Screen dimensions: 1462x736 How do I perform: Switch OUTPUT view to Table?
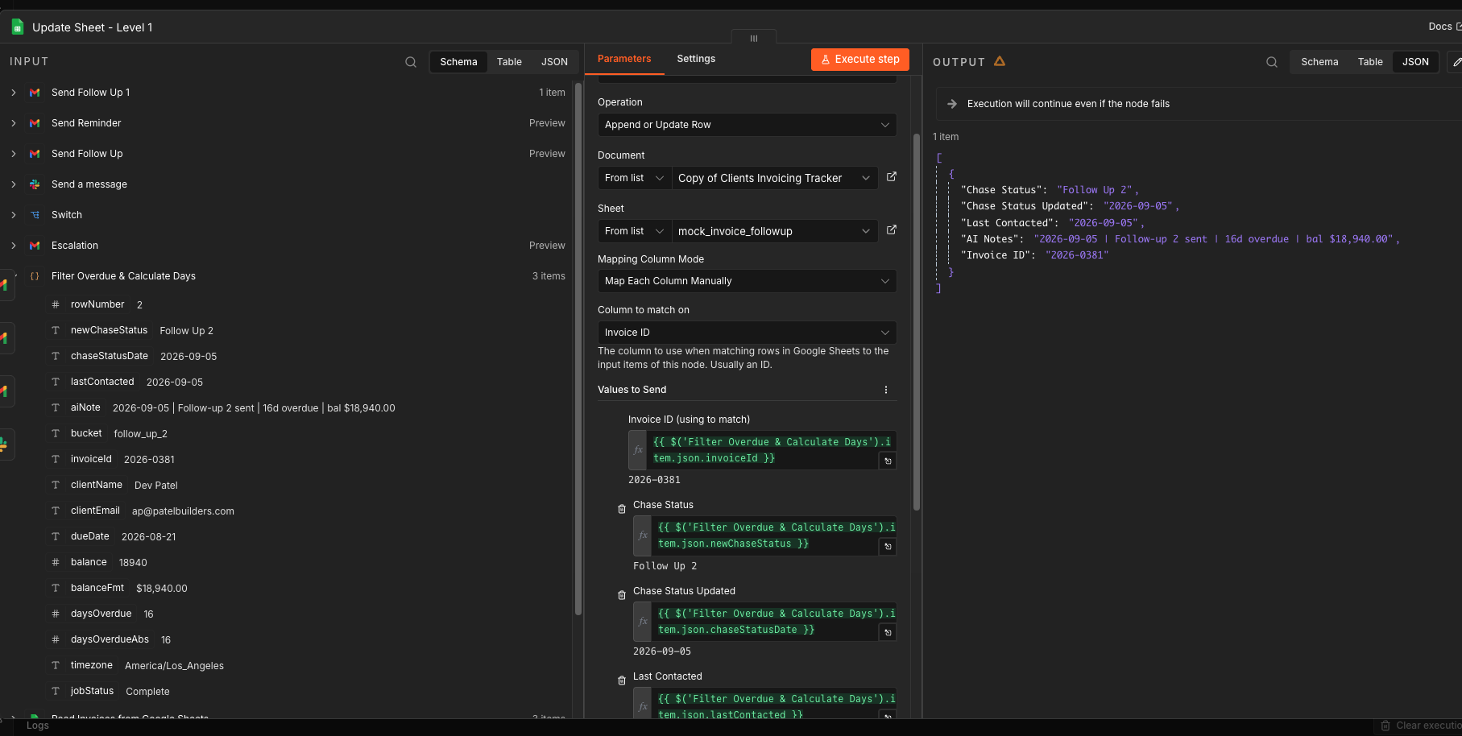pyautogui.click(x=1370, y=62)
